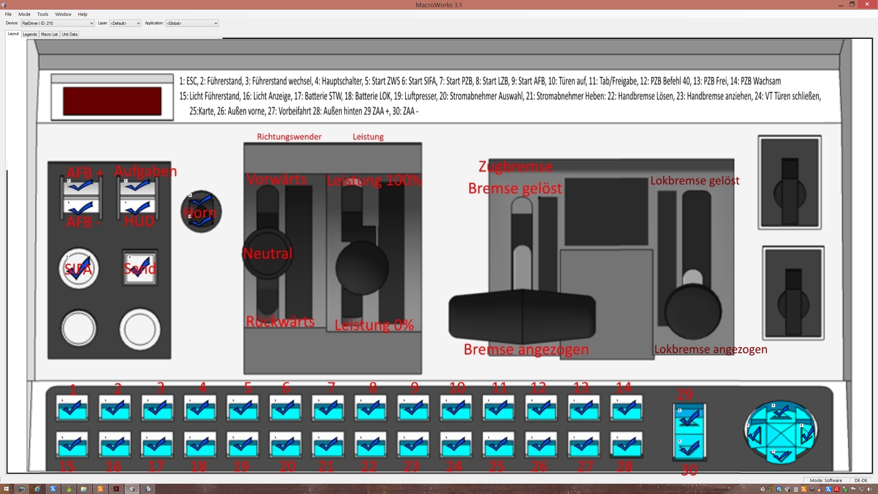Click the dark red LED display
The height and width of the screenshot is (494, 878).
(112, 101)
